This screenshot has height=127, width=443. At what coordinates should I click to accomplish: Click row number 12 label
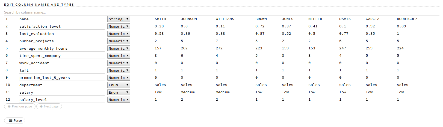click(x=8, y=100)
